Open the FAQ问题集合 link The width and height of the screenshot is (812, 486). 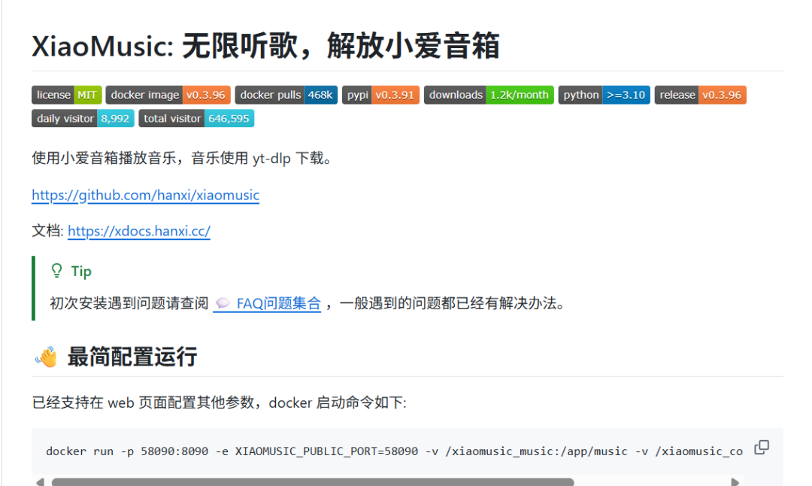[x=267, y=303]
